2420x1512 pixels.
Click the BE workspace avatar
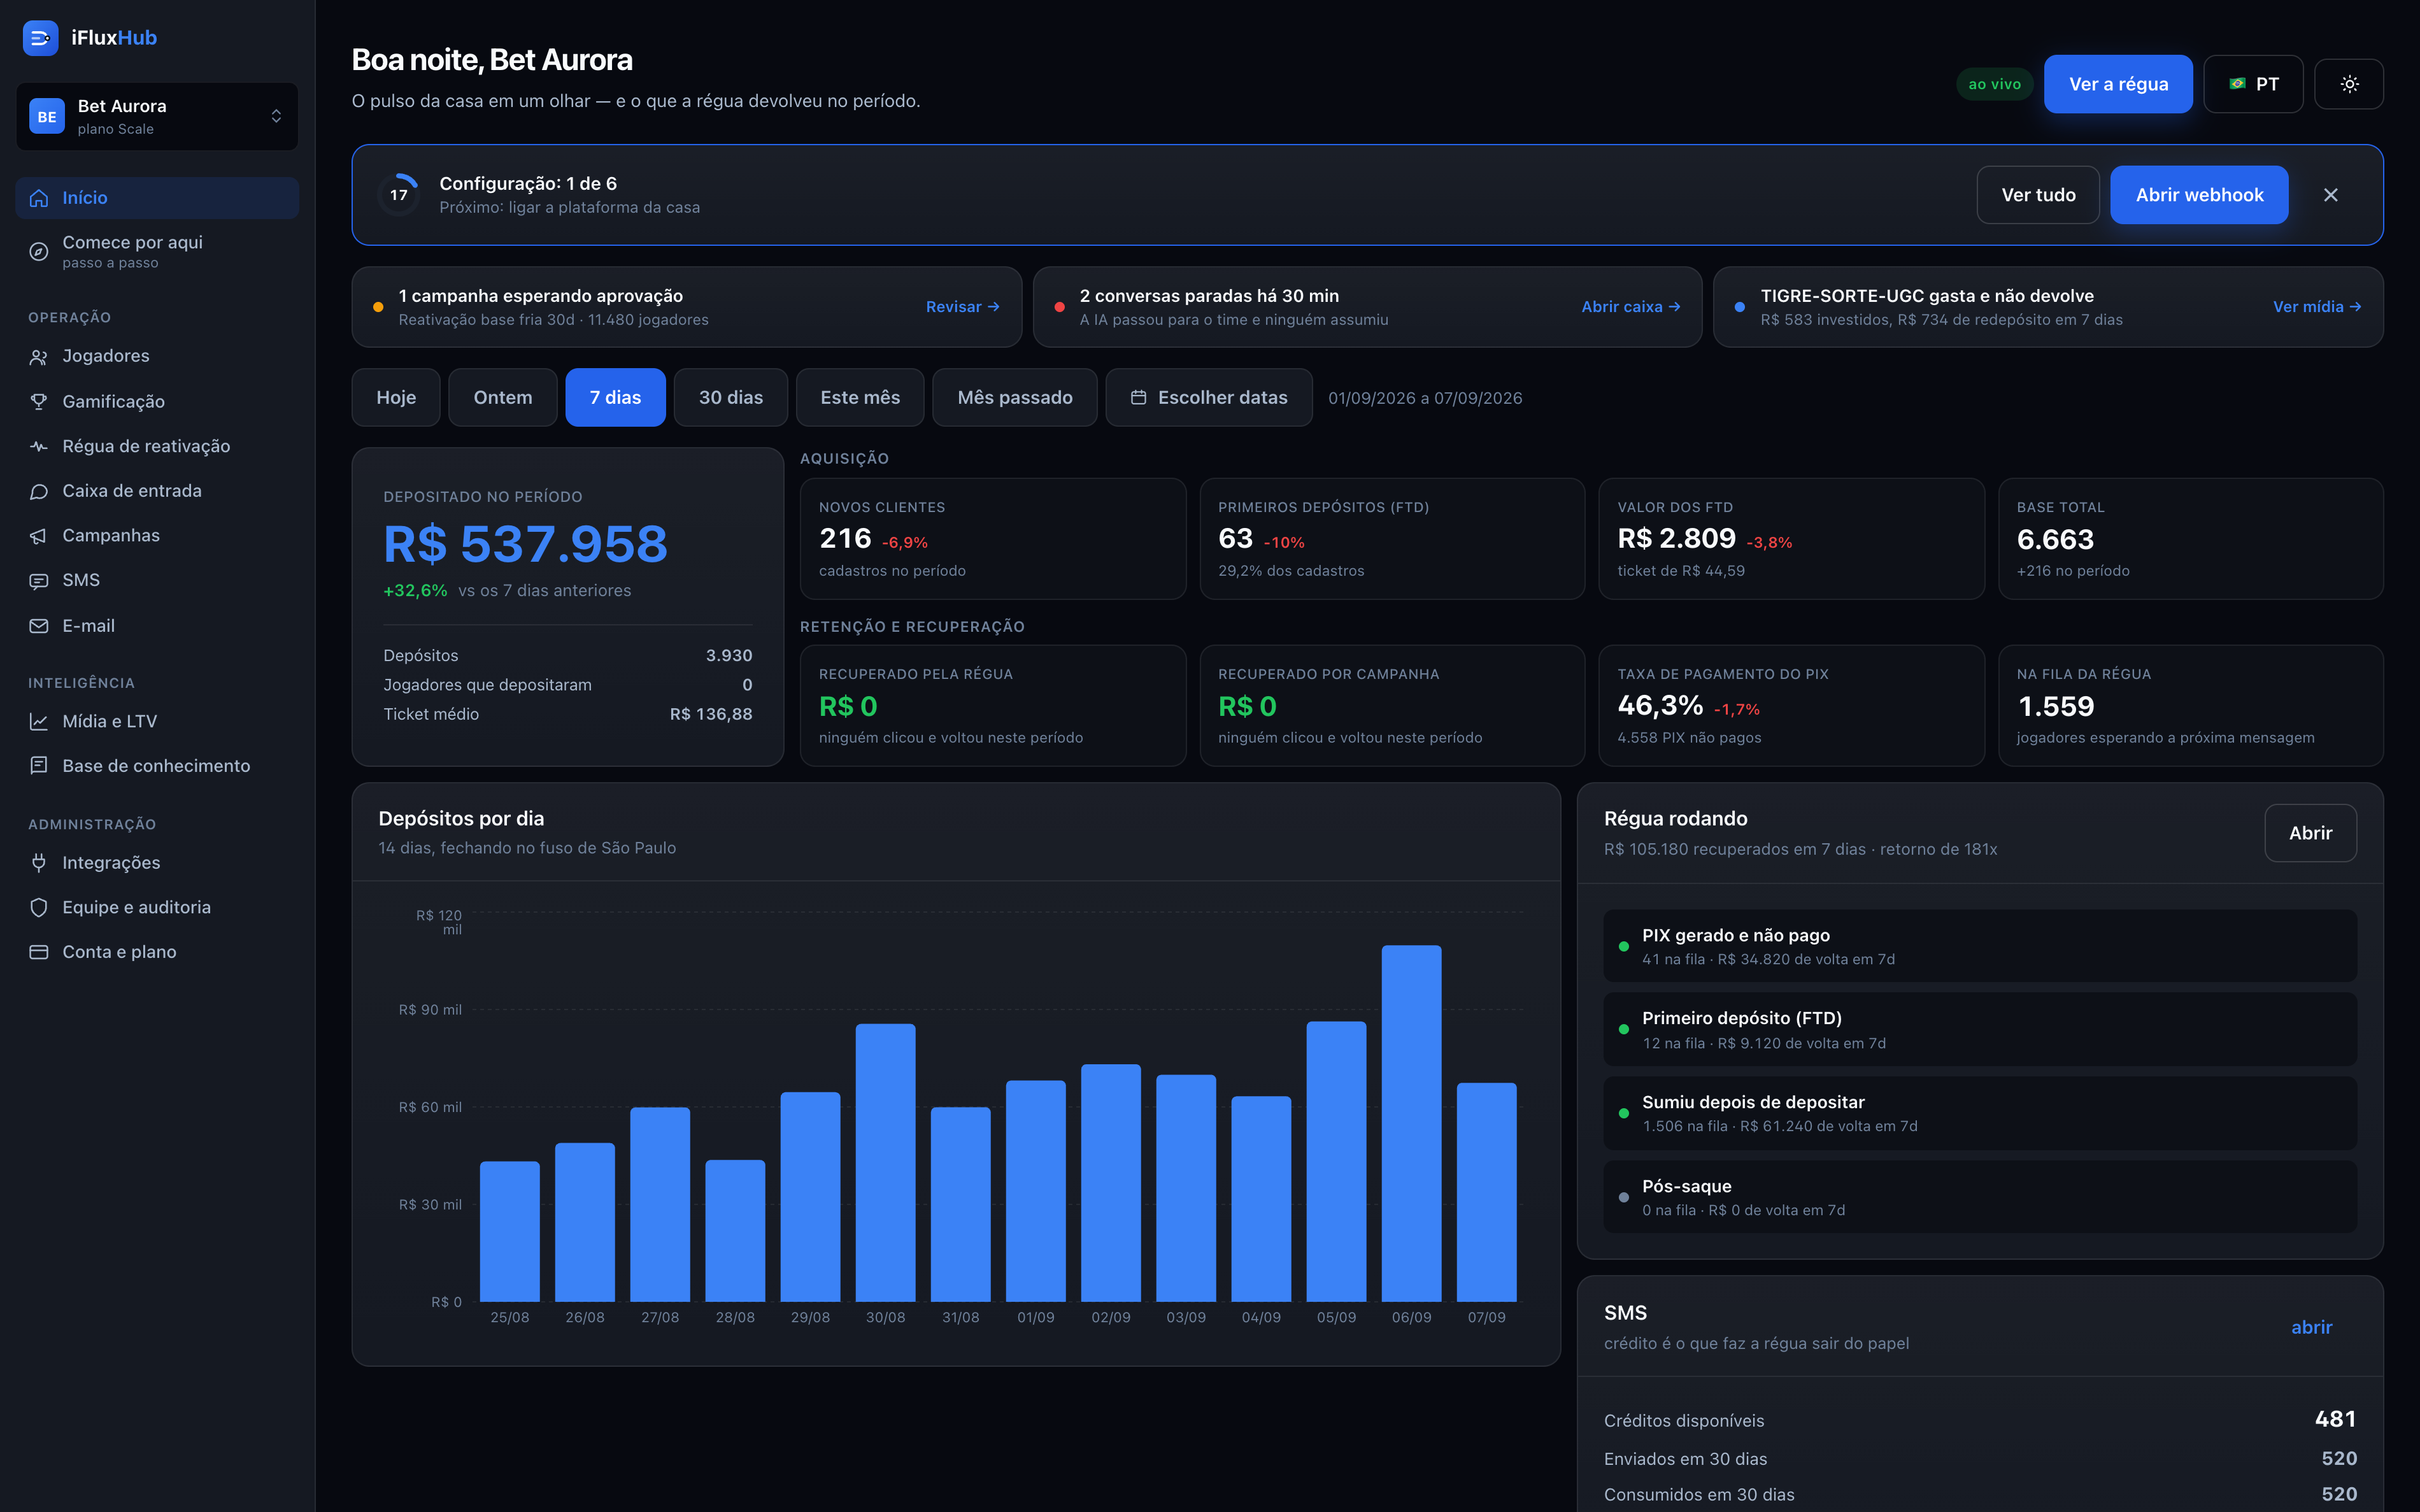click(47, 116)
